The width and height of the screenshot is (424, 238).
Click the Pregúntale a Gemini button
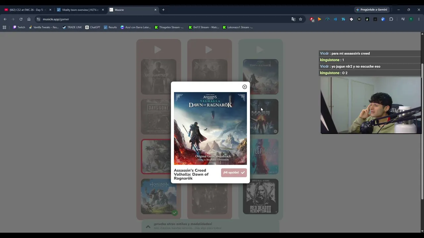point(371,10)
